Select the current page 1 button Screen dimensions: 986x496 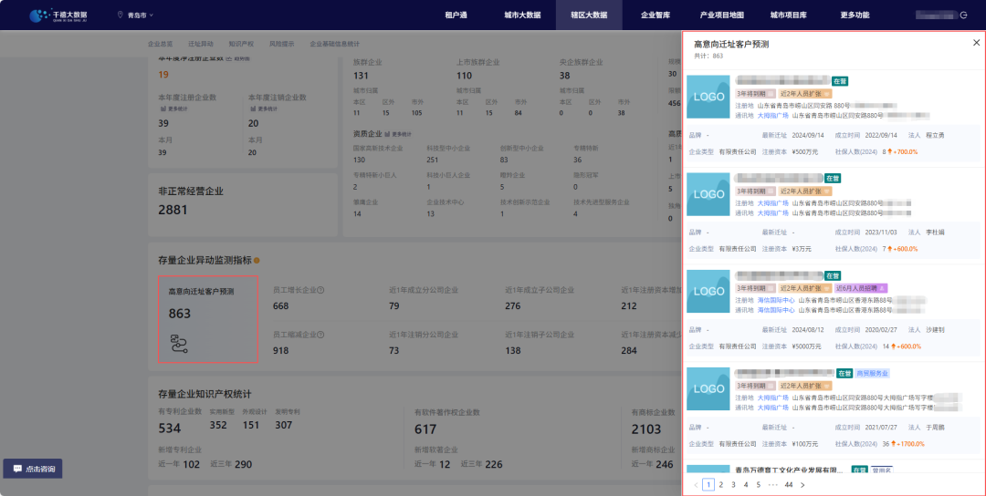point(708,485)
